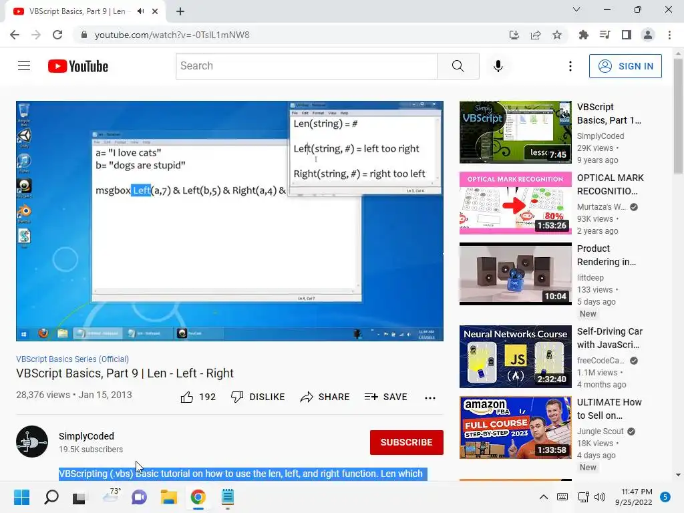Open YouTube settings three-dot menu
This screenshot has height=513, width=684.
(570, 66)
